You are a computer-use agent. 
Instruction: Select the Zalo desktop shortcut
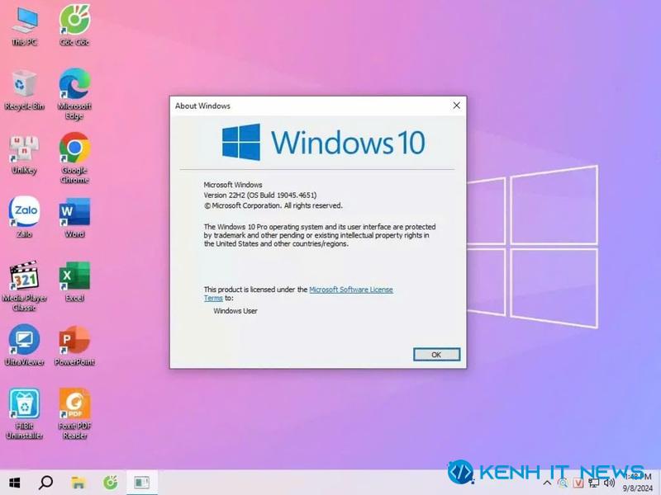pyautogui.click(x=24, y=217)
